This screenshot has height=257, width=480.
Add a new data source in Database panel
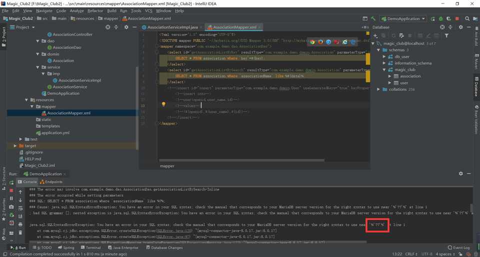[x=375, y=36]
